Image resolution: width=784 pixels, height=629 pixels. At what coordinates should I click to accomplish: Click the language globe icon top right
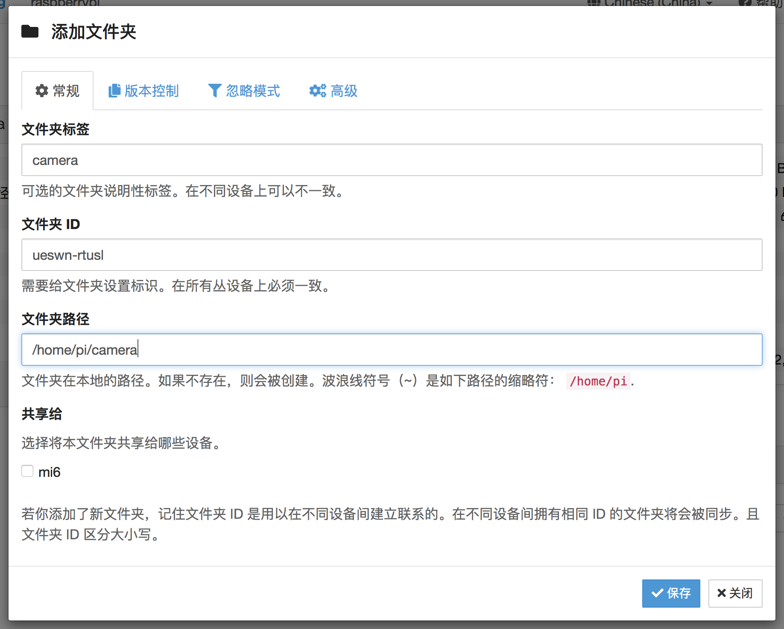coord(594,3)
